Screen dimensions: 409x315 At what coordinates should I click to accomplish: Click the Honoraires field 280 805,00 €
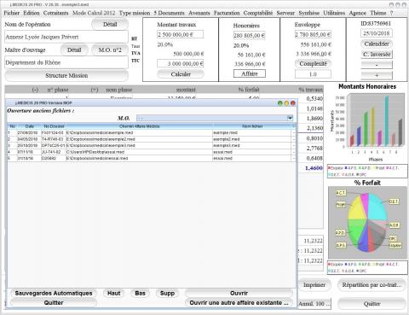[x=249, y=35]
